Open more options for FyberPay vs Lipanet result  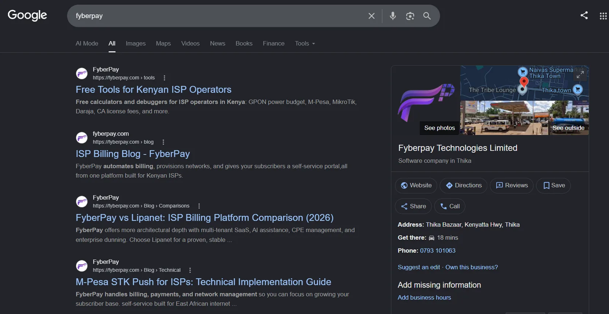click(199, 206)
